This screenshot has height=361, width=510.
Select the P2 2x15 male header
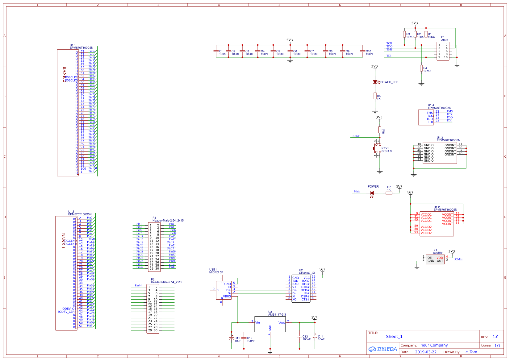pos(153,309)
